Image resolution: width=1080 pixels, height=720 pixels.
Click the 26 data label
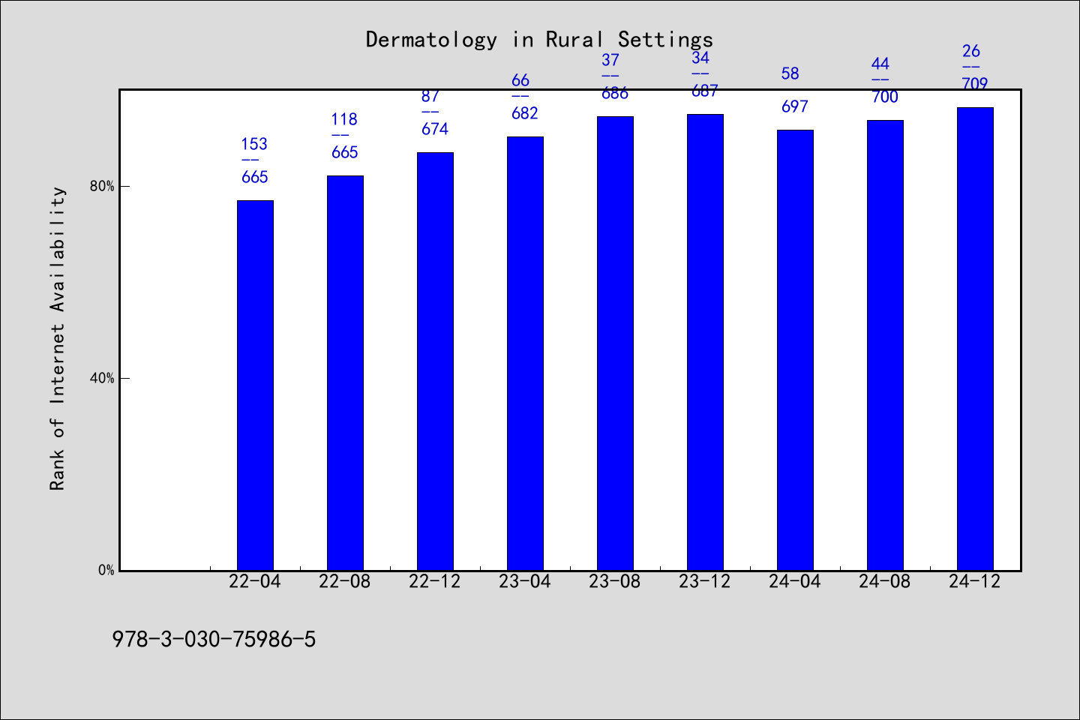coord(971,51)
